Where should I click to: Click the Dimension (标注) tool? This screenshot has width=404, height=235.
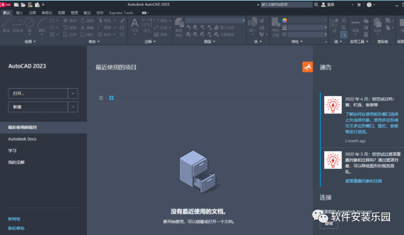pos(147,25)
